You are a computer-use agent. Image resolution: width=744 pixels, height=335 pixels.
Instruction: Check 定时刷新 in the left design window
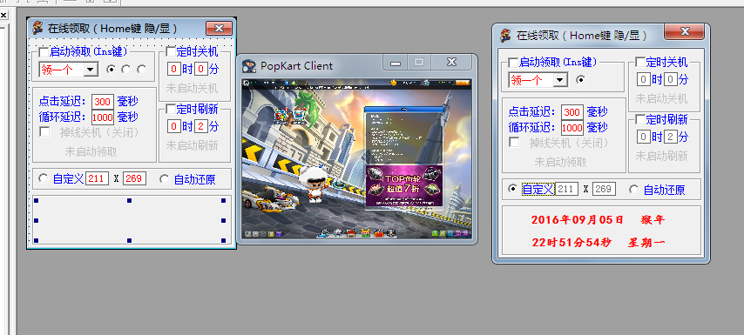point(171,110)
